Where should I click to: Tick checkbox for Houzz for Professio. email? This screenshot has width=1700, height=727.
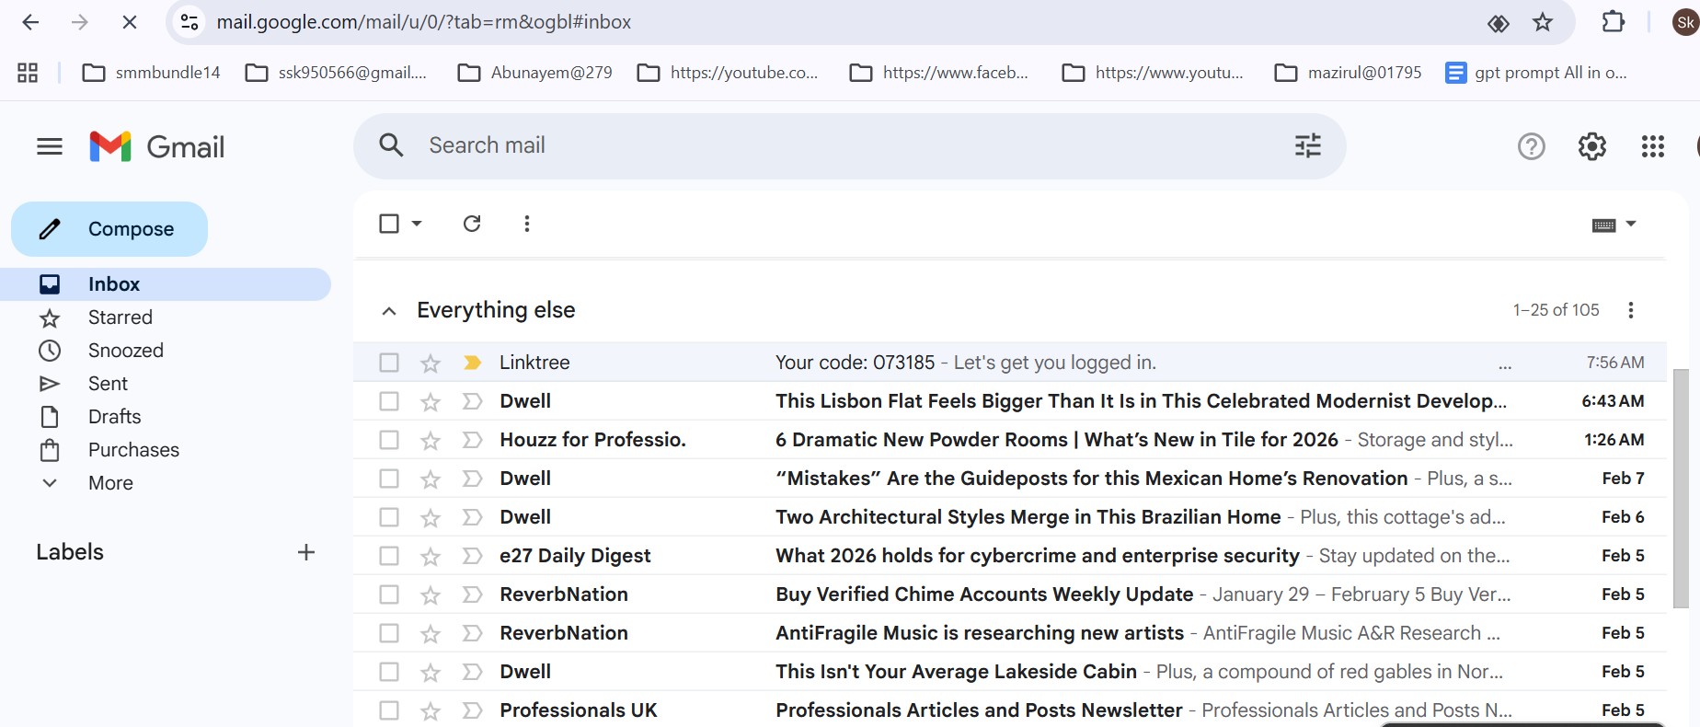tap(389, 440)
